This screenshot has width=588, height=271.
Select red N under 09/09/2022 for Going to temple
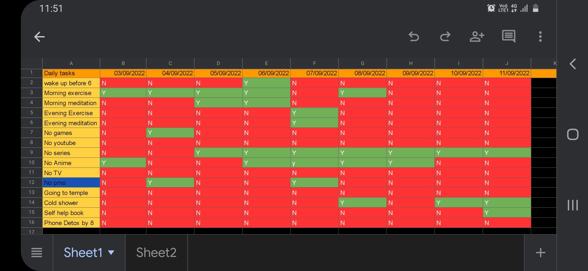411,193
